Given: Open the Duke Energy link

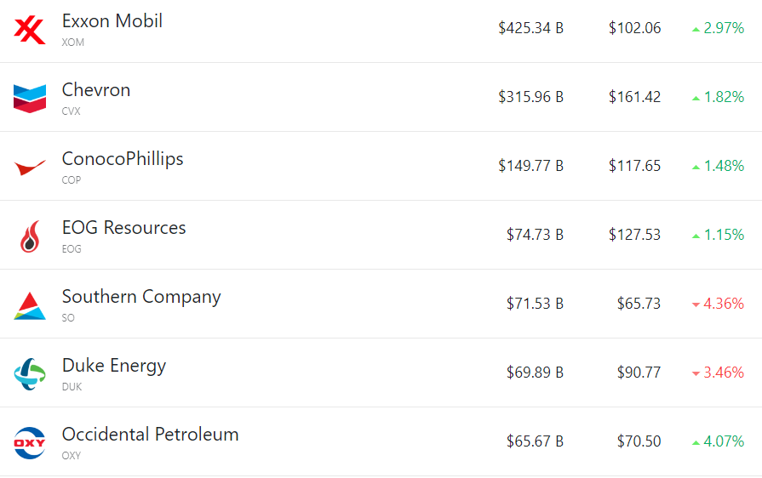Looking at the screenshot, I should (x=114, y=366).
